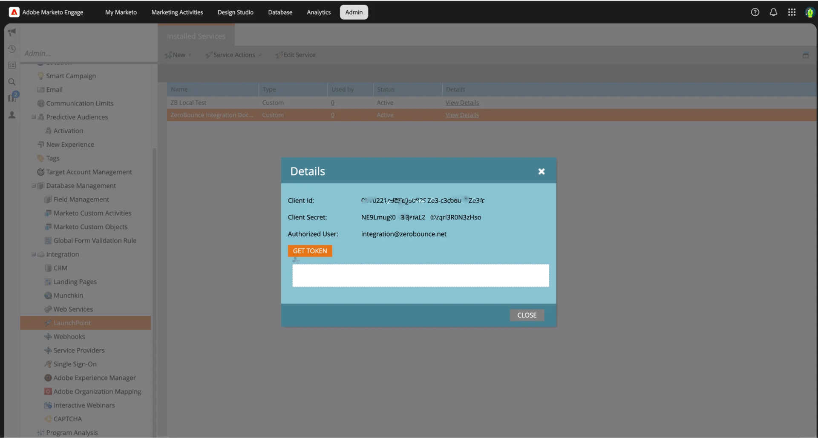Open View Details for ZB Local Test
Viewport: 818px width, 438px height.
pos(462,102)
